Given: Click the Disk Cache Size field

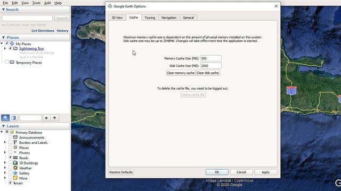Looking at the screenshot, I should click(x=211, y=66).
